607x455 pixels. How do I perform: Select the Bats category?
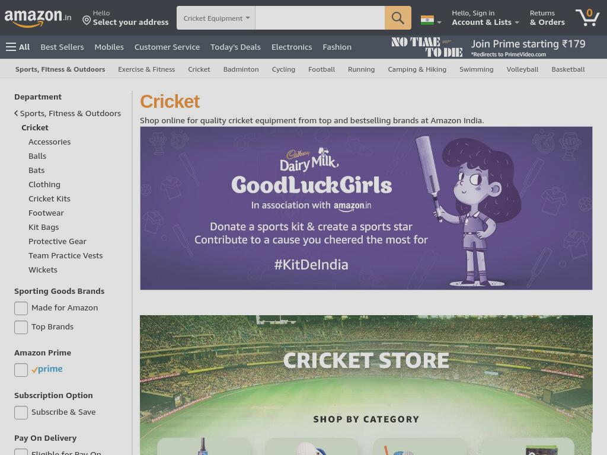[x=36, y=170]
